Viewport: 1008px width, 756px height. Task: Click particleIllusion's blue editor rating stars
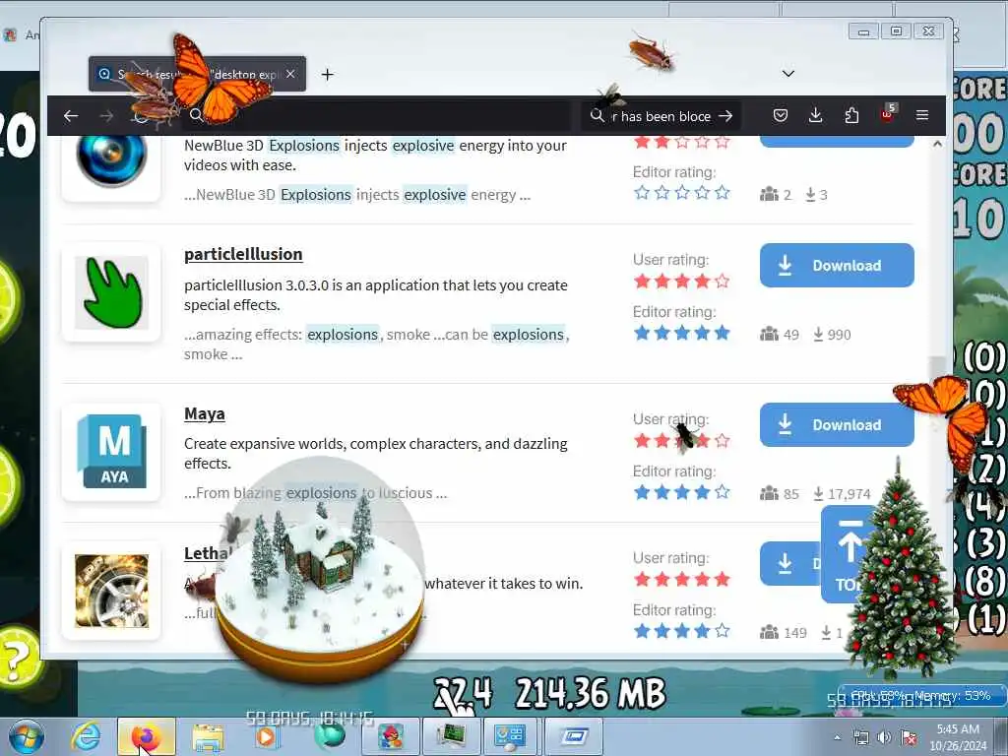coord(681,333)
